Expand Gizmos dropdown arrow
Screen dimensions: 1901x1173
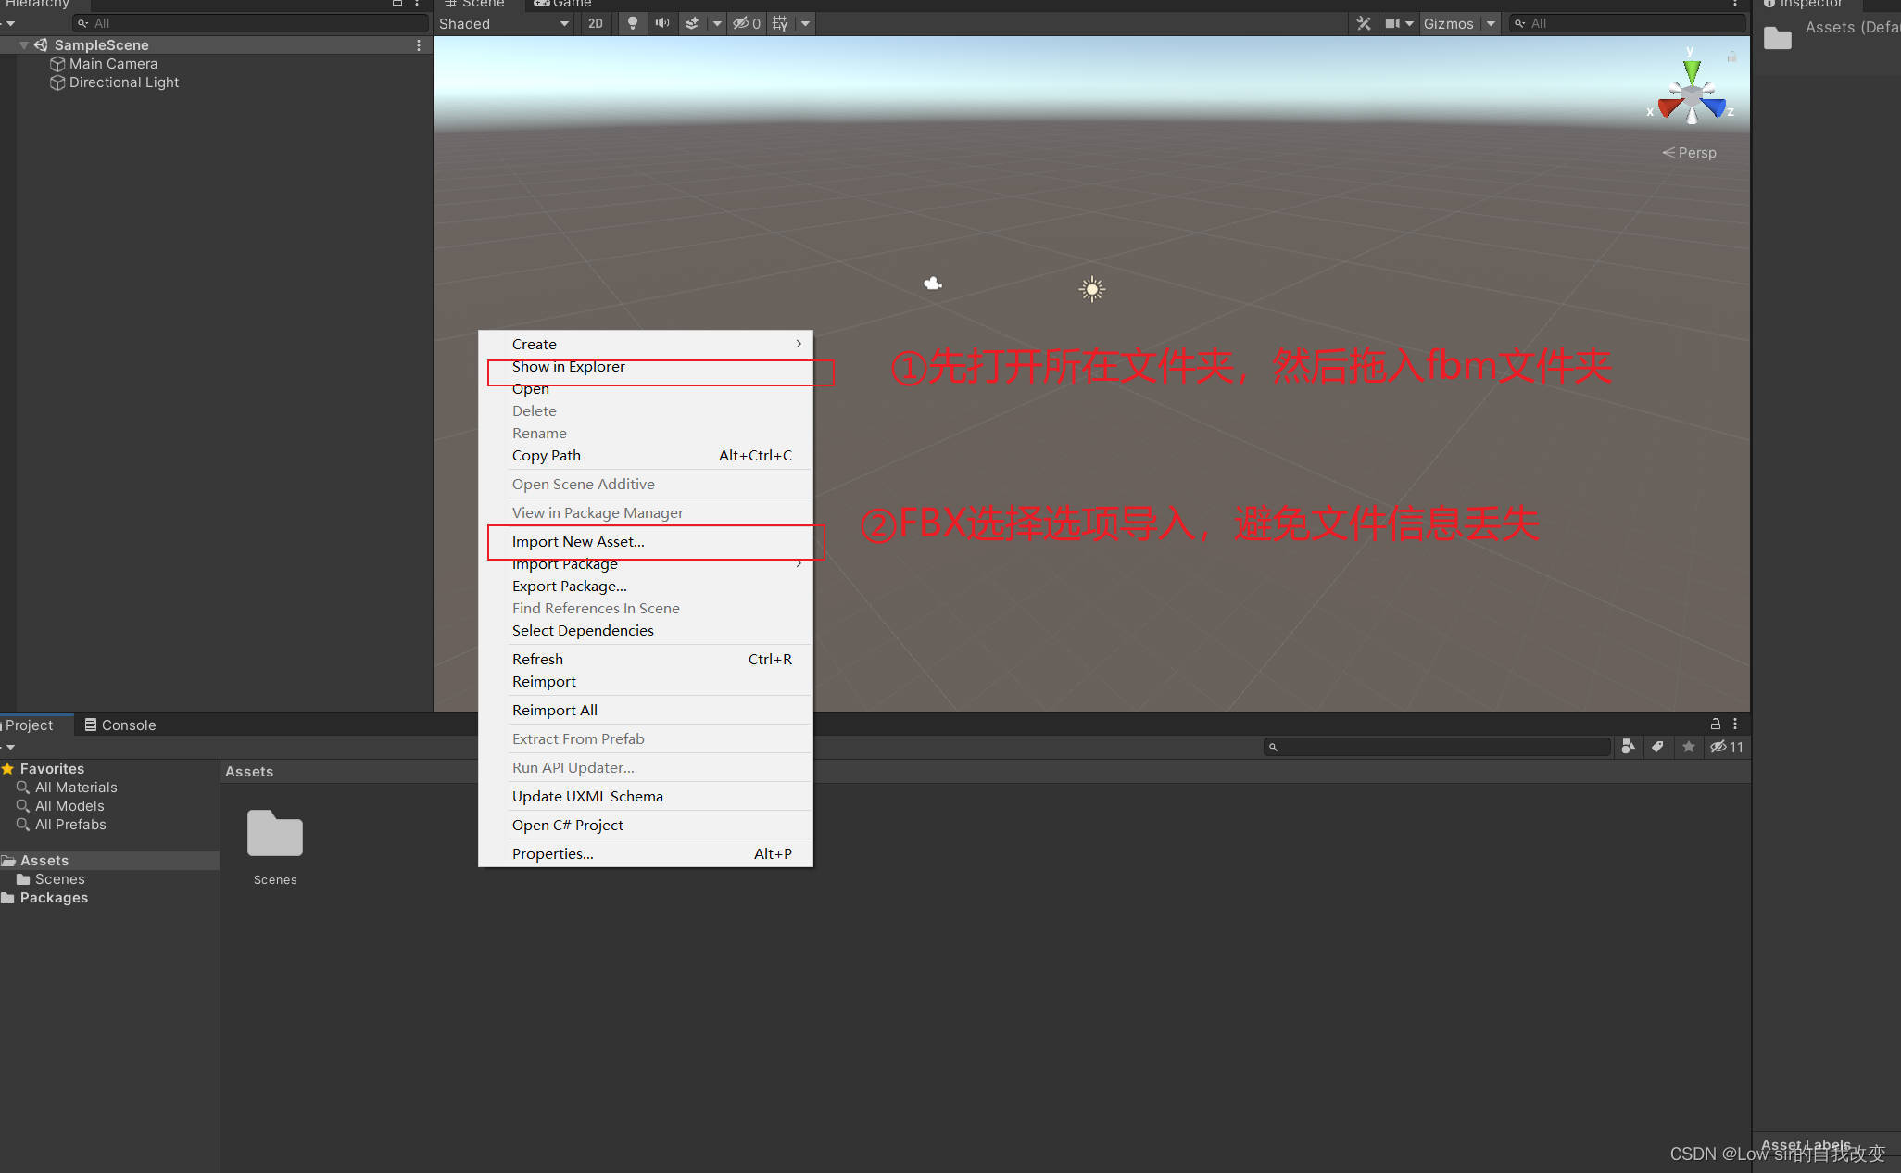[1491, 23]
